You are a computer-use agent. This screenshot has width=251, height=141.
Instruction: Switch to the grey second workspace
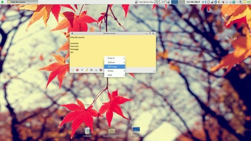(x=182, y=2)
